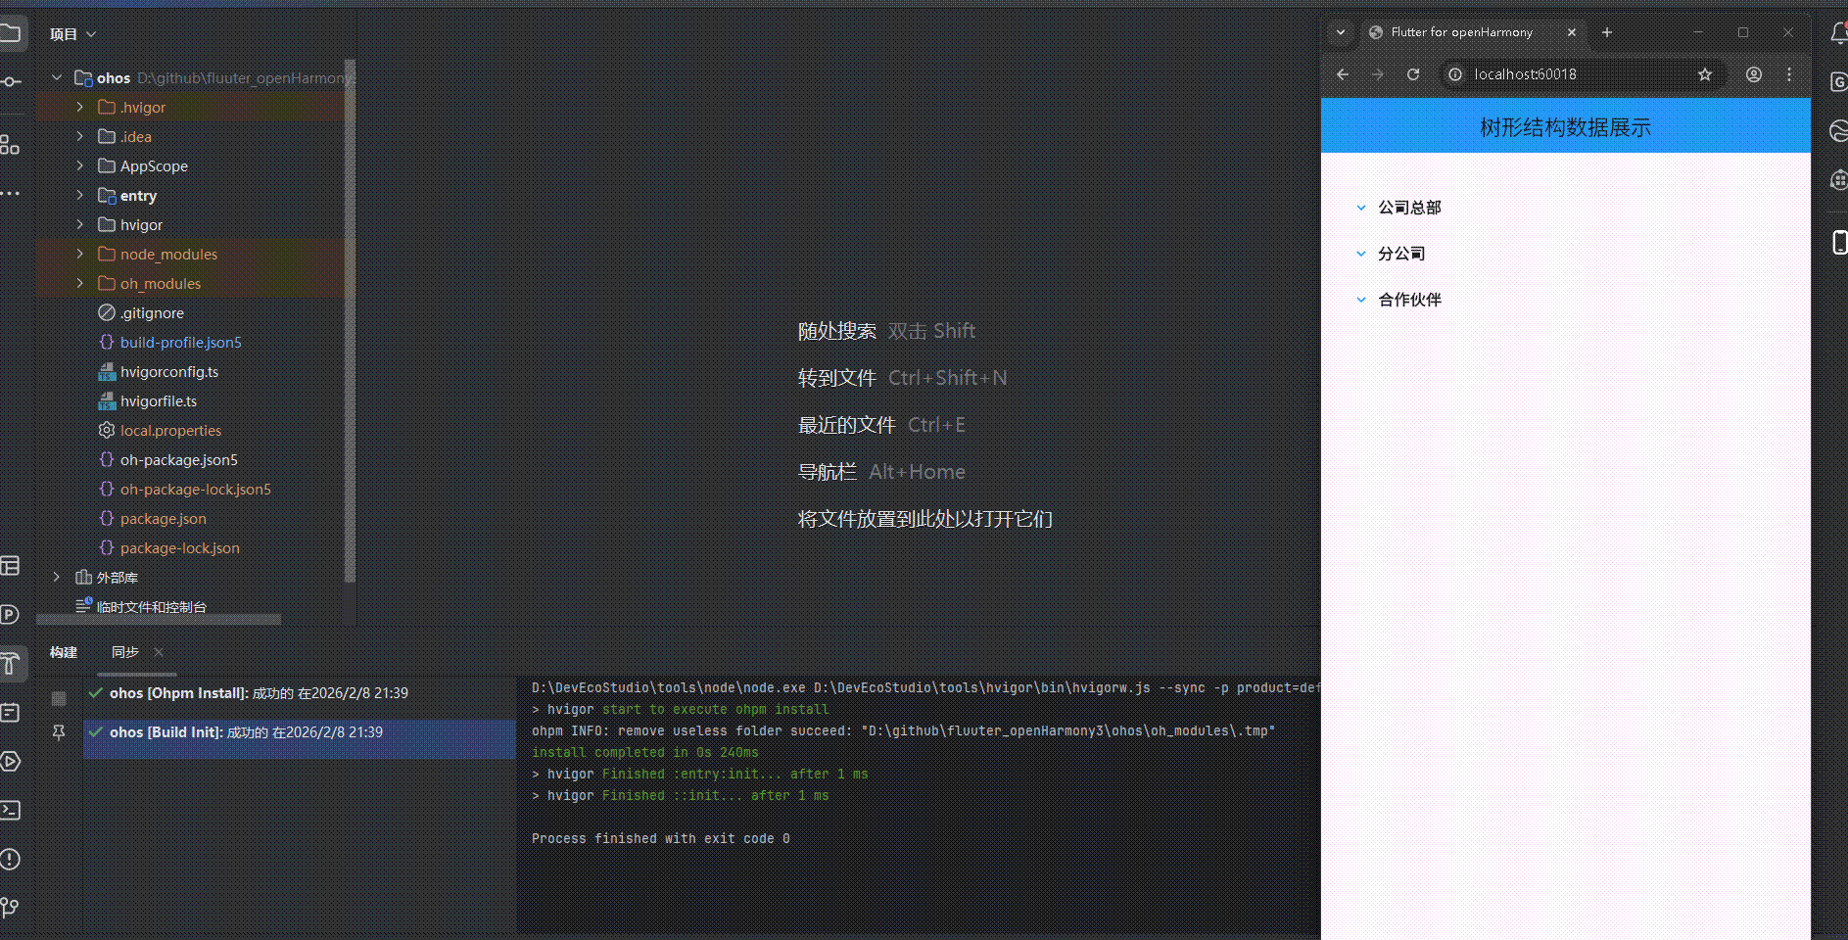View site information icon in address bar
Screen dimensions: 1848x940
pyautogui.click(x=1455, y=74)
